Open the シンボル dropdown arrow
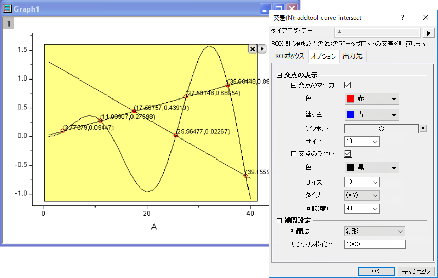 (x=423, y=128)
